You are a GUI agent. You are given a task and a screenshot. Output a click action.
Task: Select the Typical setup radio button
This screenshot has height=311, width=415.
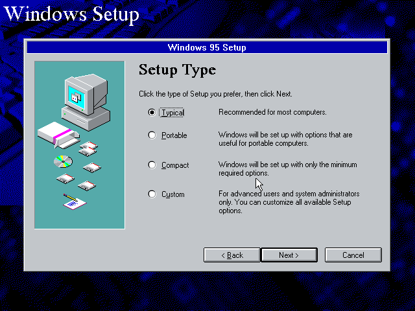(x=152, y=112)
